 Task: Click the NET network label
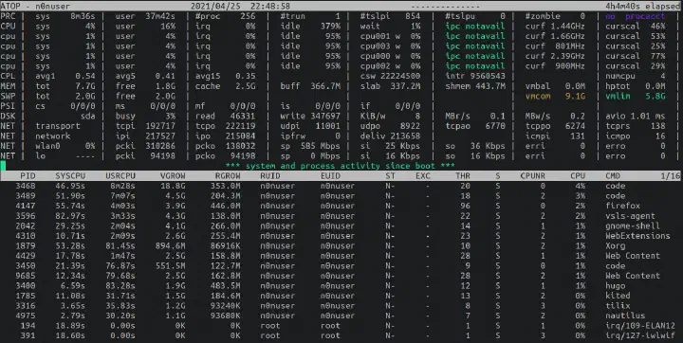coord(53,136)
